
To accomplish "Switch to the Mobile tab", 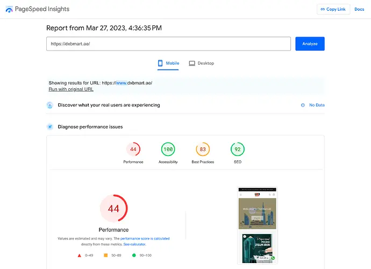I will pos(168,63).
